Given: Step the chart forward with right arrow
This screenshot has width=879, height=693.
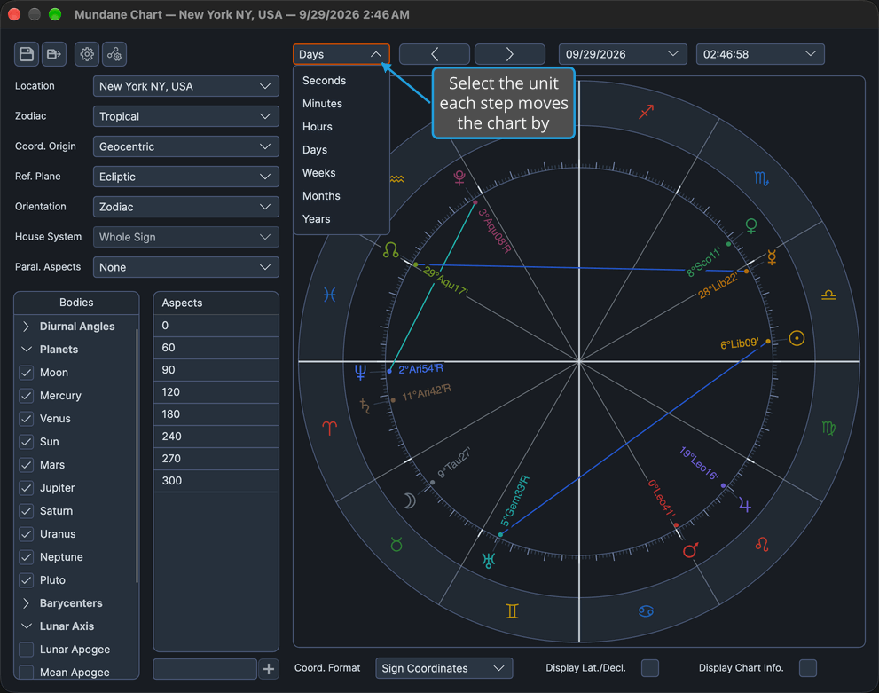Looking at the screenshot, I should tap(510, 54).
